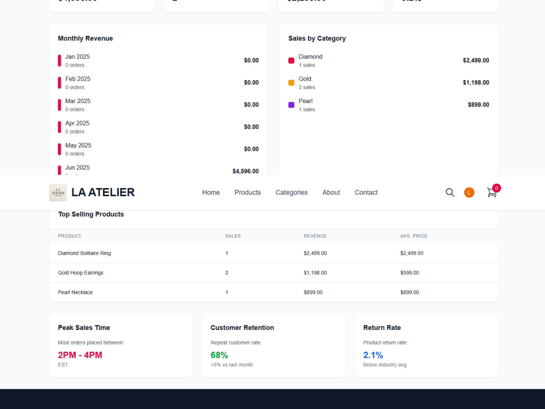Click the Below industry avg note
The image size is (545, 409).
(385, 365)
